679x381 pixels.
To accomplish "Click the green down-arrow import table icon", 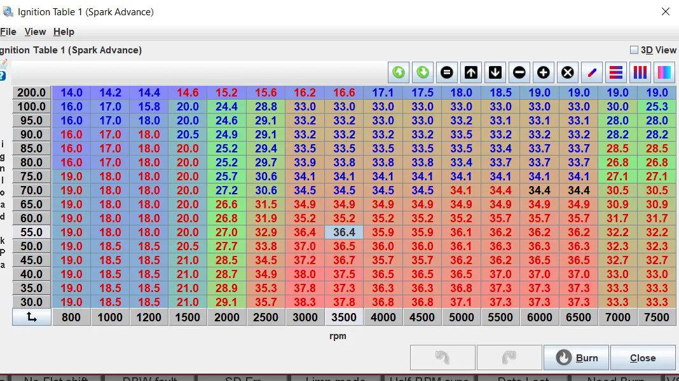I will [x=423, y=72].
